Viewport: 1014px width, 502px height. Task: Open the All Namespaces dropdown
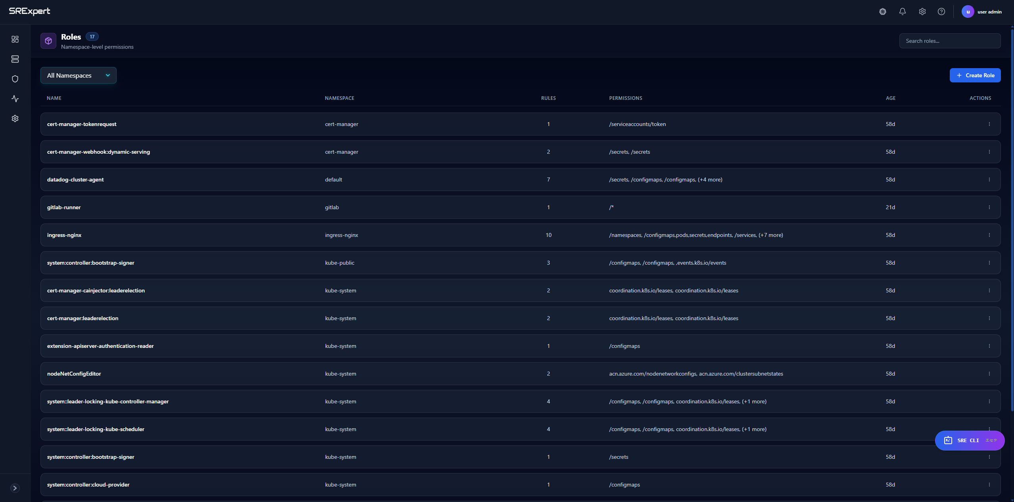(78, 75)
